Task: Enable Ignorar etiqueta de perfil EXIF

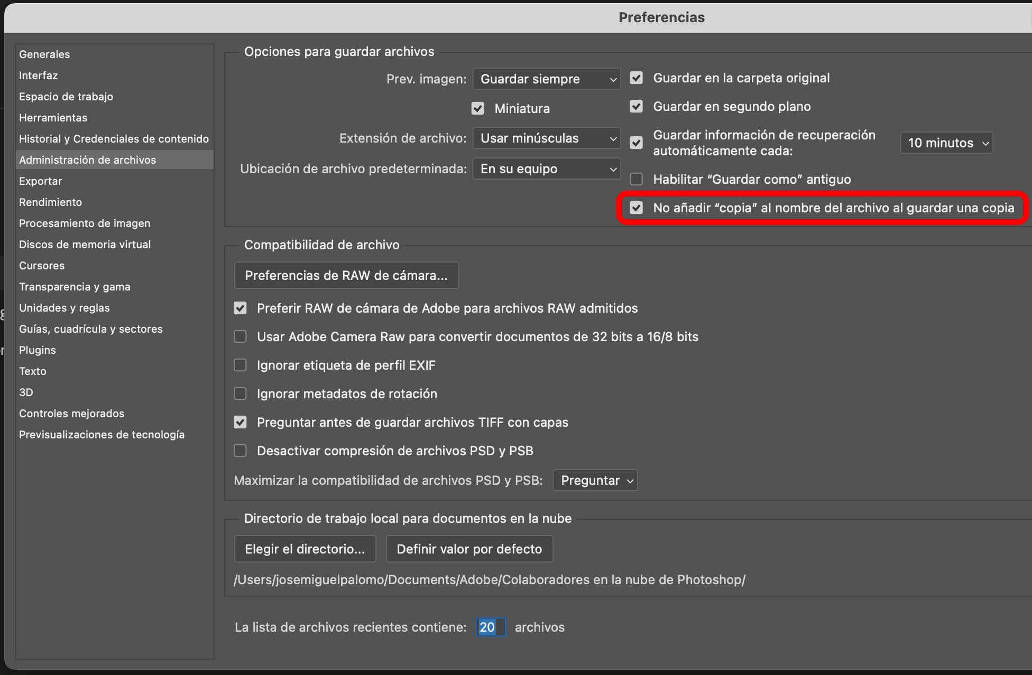Action: click(x=241, y=365)
